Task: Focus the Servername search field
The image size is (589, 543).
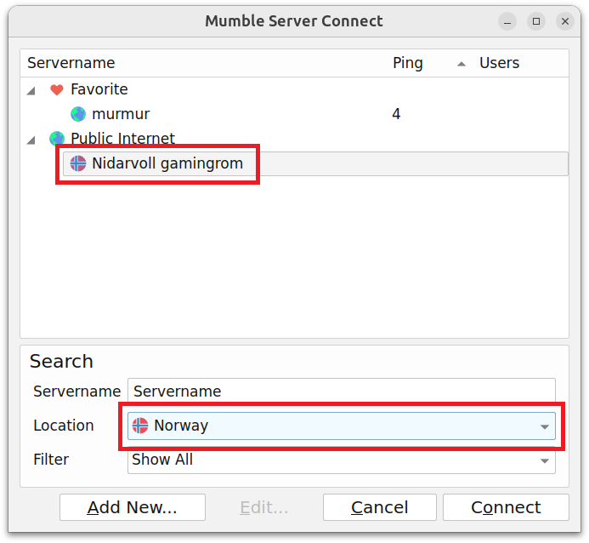Action: point(341,392)
